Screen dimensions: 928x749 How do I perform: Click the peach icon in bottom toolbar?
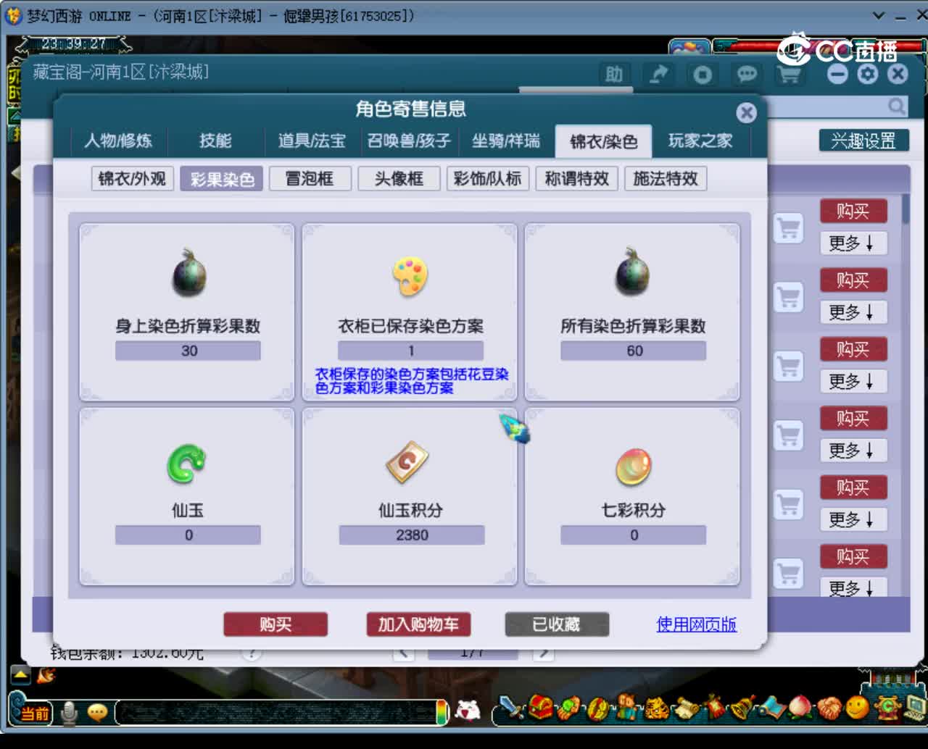[x=800, y=707]
